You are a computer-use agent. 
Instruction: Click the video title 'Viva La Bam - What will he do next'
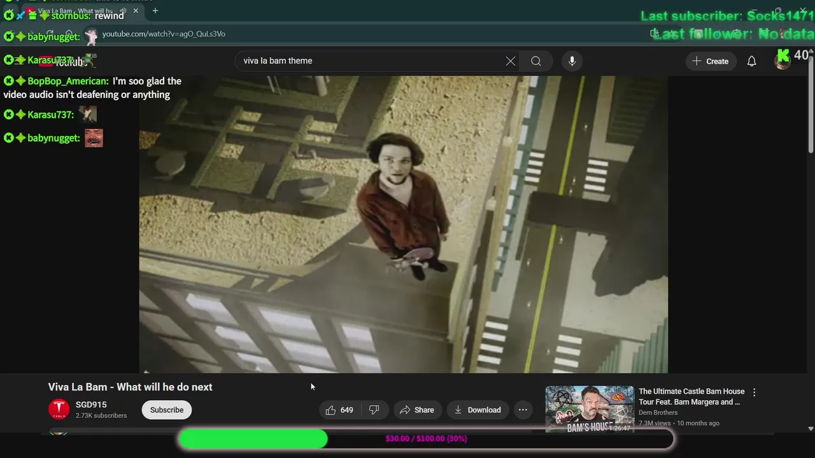click(x=131, y=387)
